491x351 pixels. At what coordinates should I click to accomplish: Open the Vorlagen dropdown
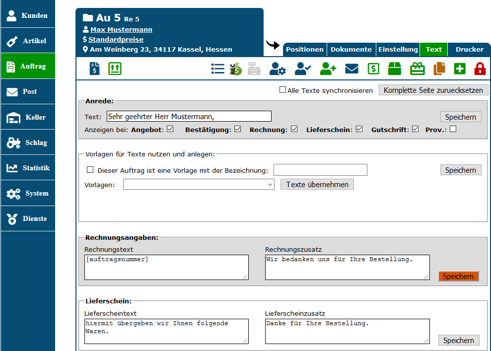[199, 184]
